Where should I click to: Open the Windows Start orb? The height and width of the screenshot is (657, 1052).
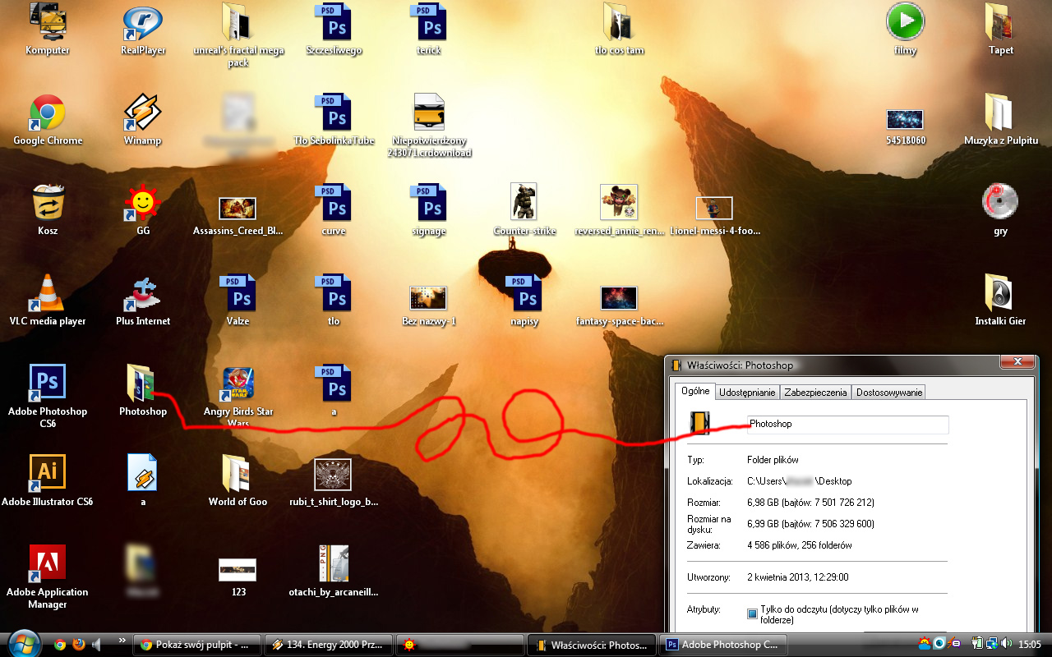pos(24,642)
